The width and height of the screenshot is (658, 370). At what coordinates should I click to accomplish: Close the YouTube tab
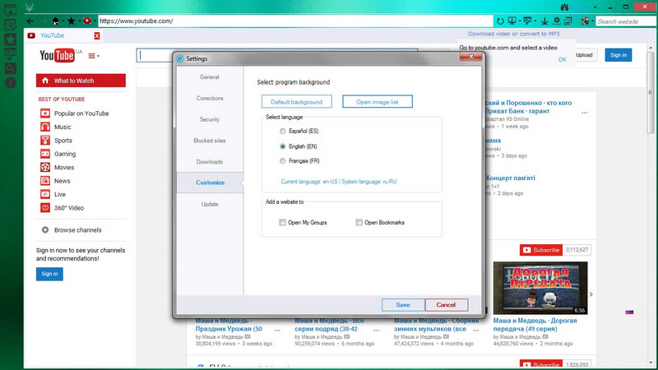(x=97, y=35)
